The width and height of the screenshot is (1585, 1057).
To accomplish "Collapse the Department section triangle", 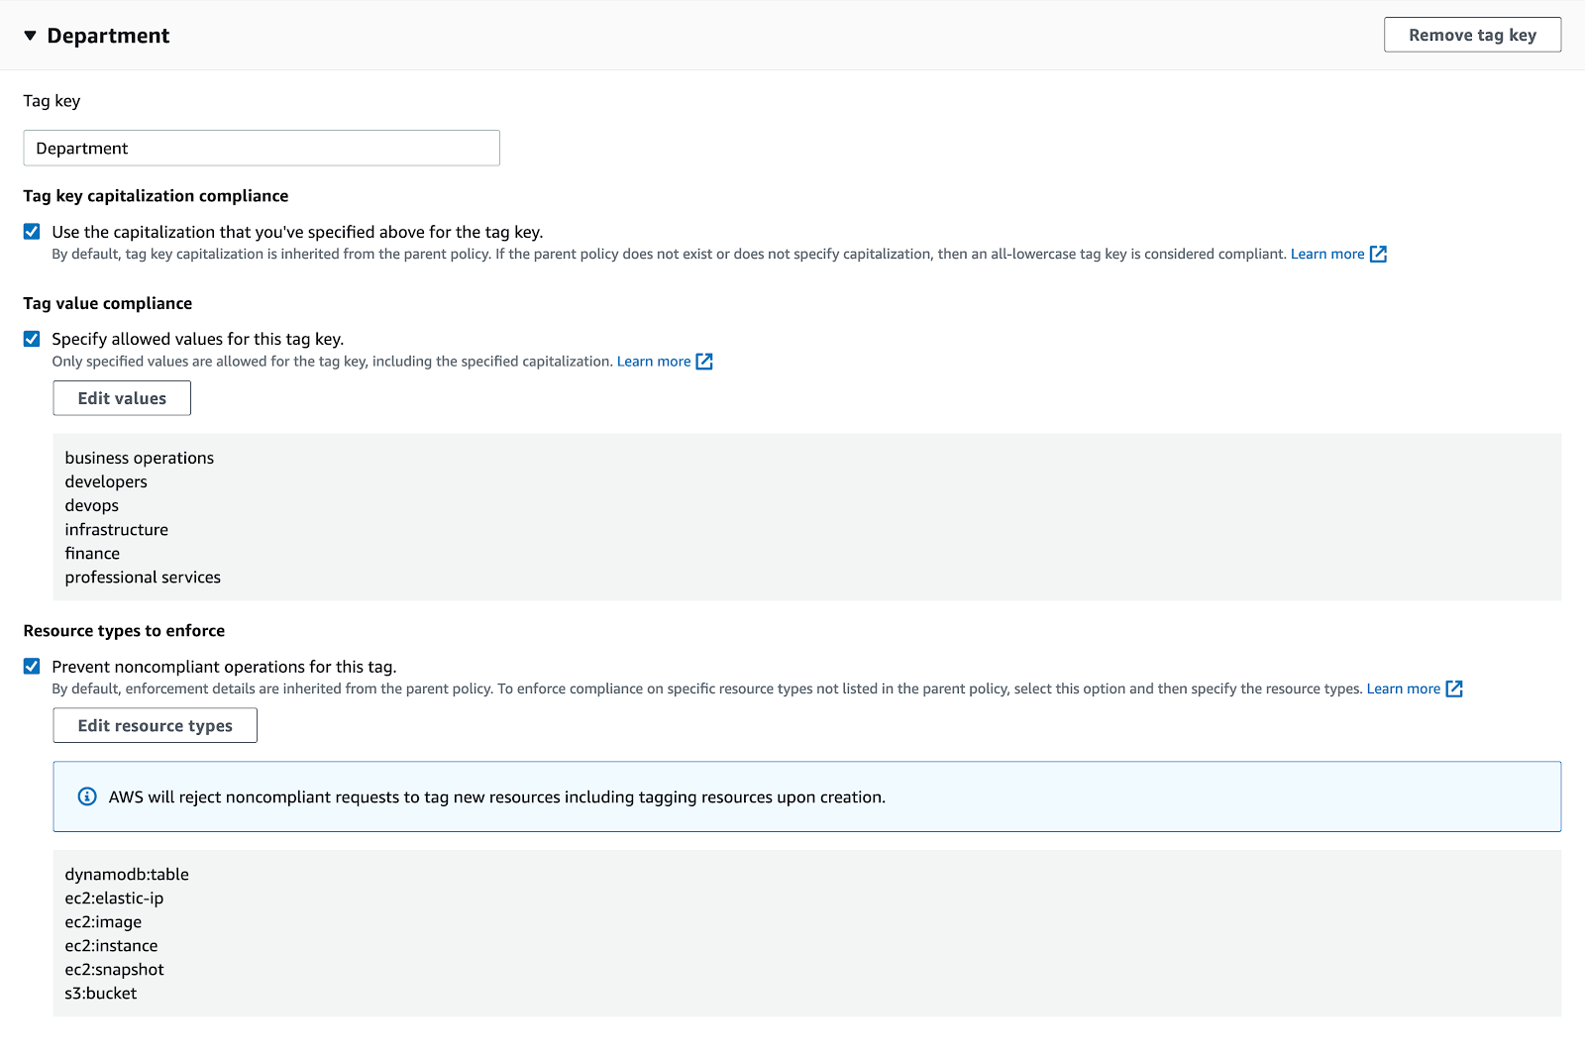I will point(30,36).
